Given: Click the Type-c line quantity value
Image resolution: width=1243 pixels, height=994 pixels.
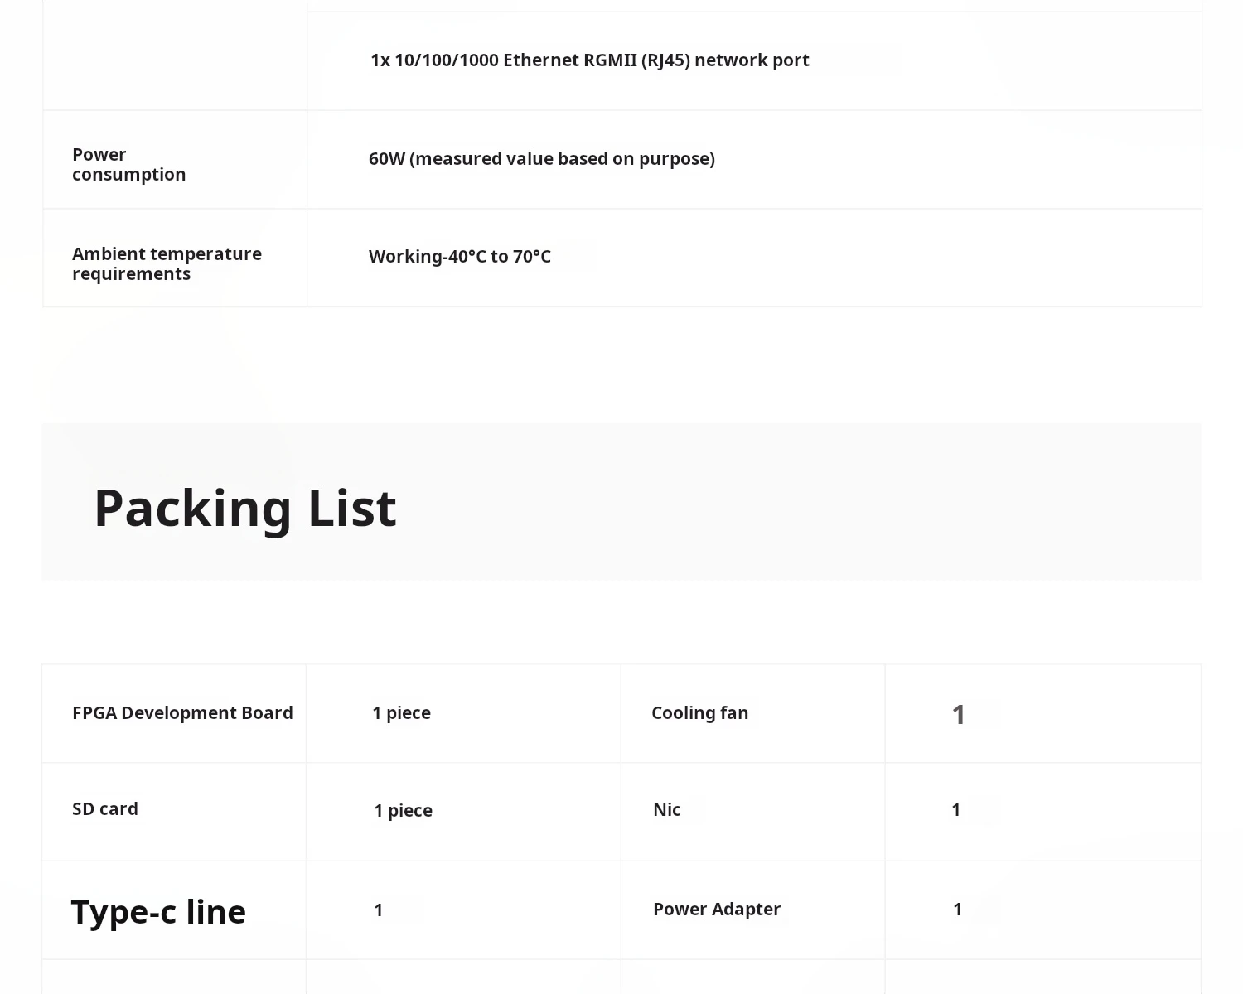Looking at the screenshot, I should coord(378,910).
